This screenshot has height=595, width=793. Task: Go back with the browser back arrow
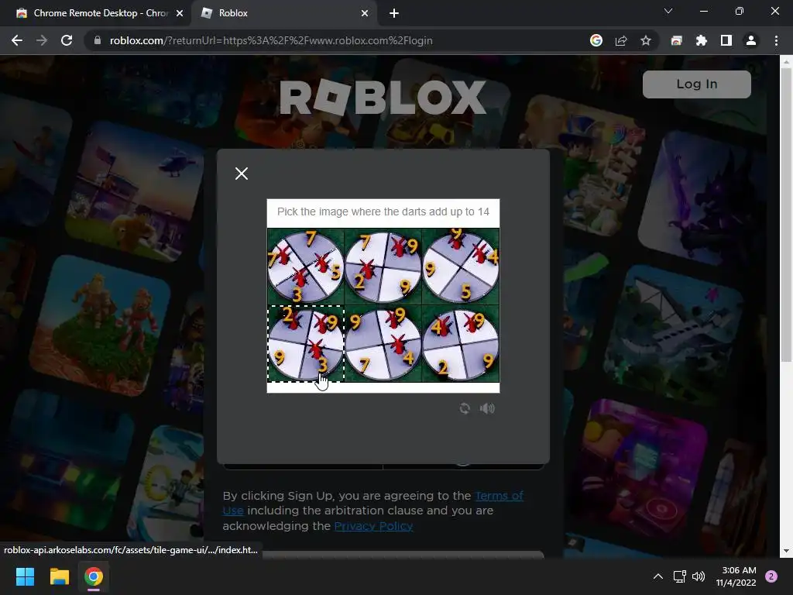[17, 40]
